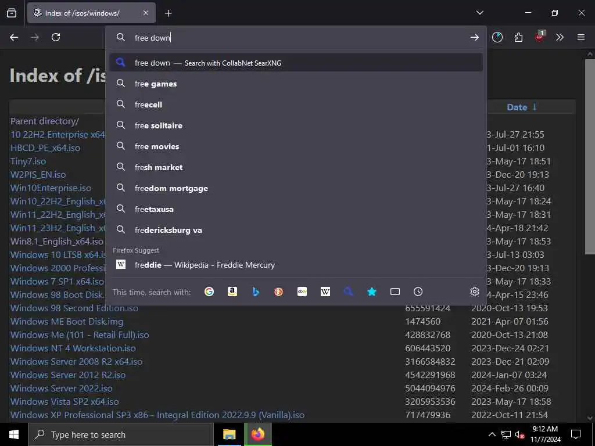Image resolution: width=595 pixels, height=446 pixels.
Task: Open W2PIS_EN.iso link
Action: (x=38, y=174)
